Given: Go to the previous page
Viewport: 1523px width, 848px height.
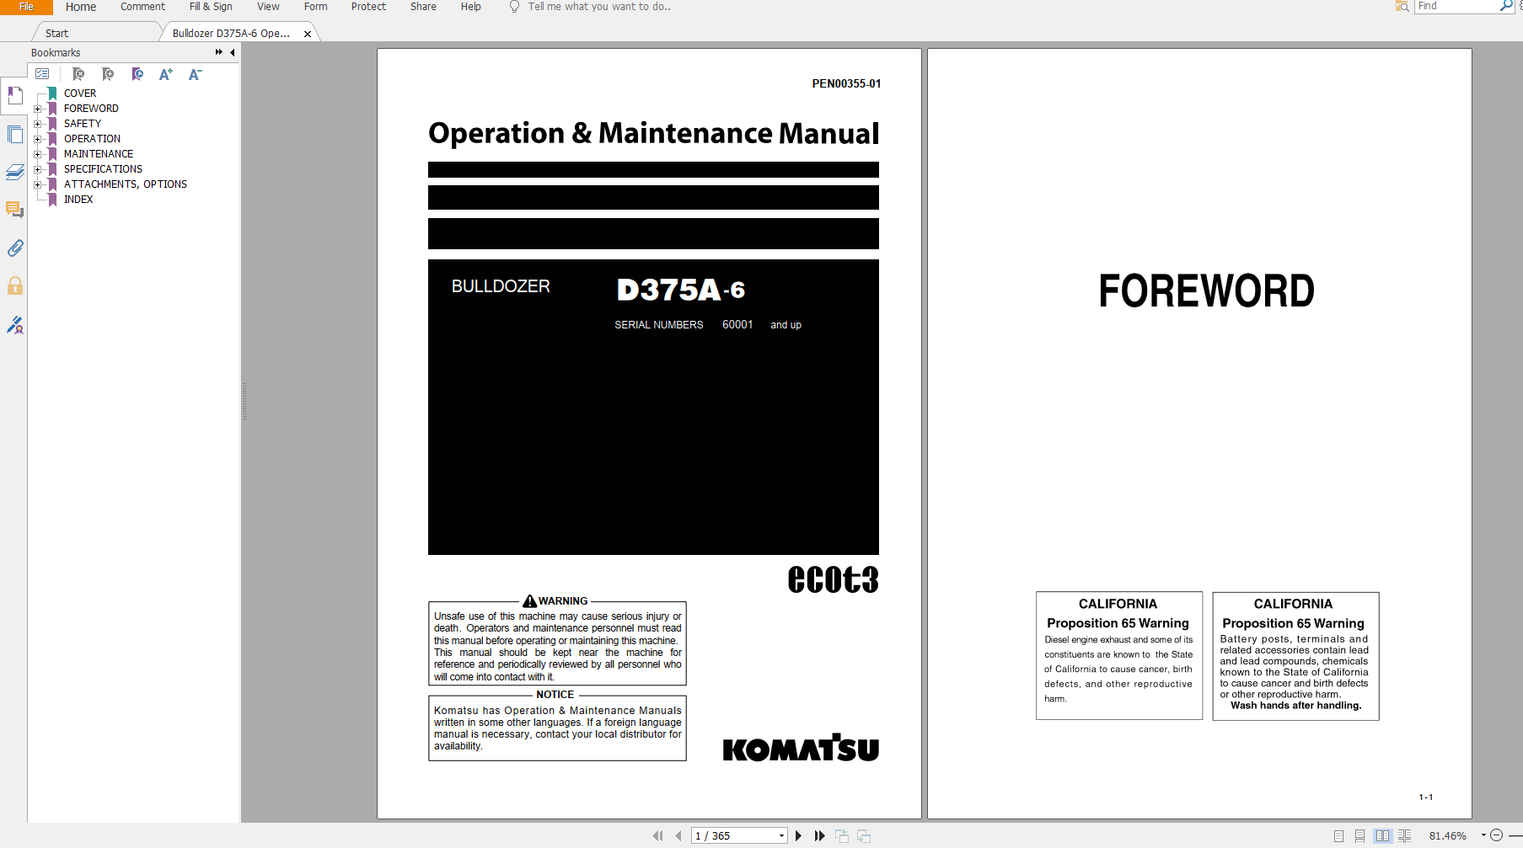Looking at the screenshot, I should pos(678,835).
